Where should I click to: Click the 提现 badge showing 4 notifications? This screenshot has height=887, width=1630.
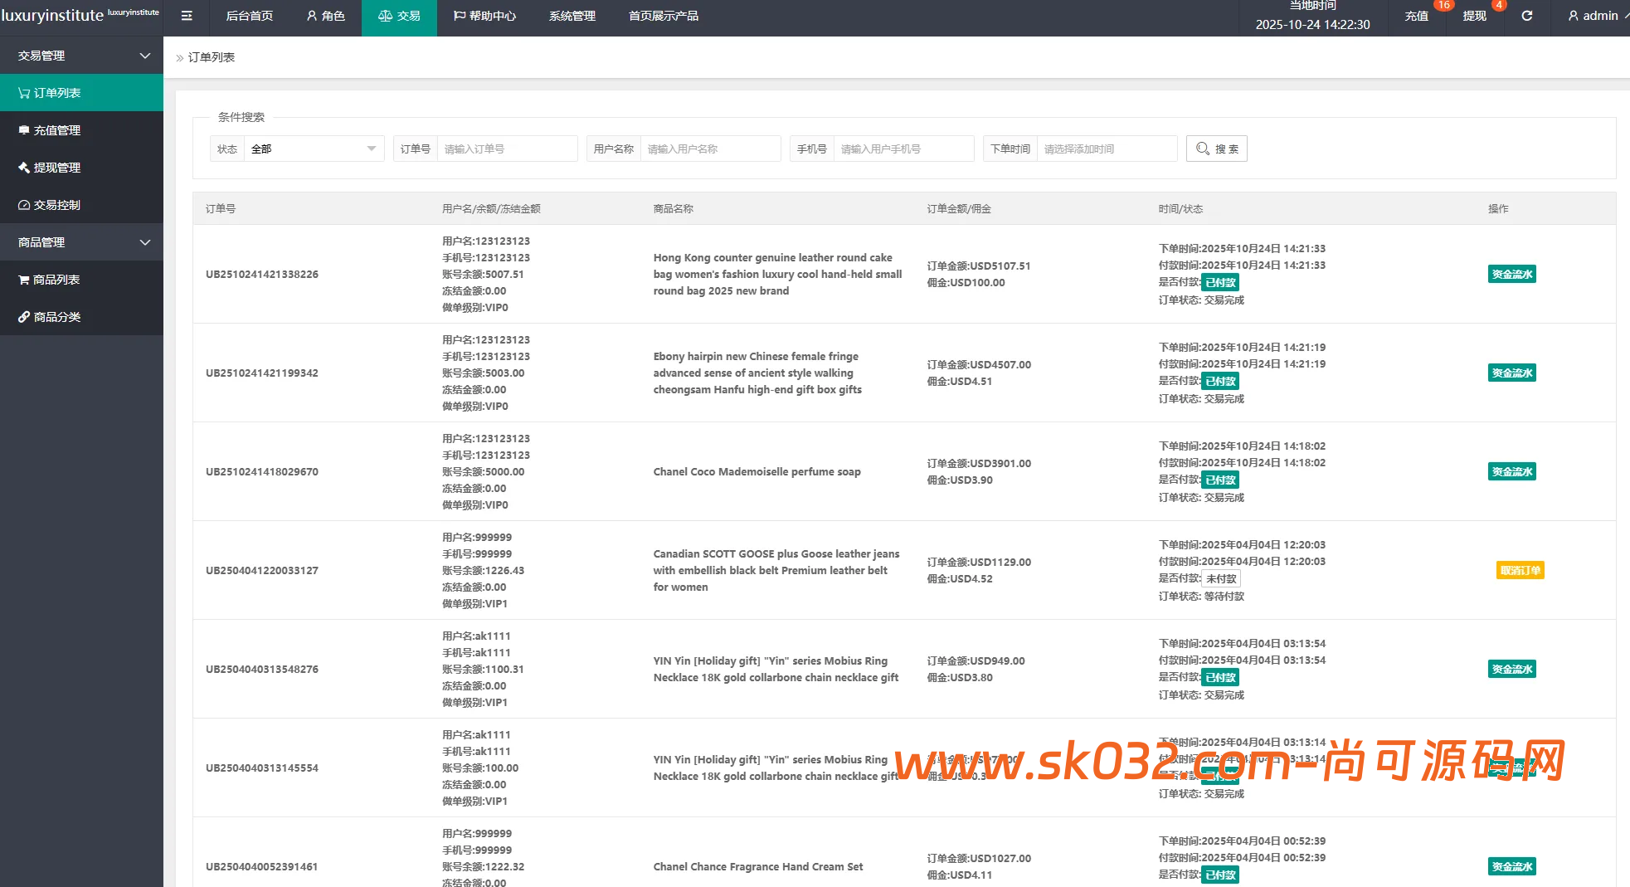pyautogui.click(x=1474, y=15)
